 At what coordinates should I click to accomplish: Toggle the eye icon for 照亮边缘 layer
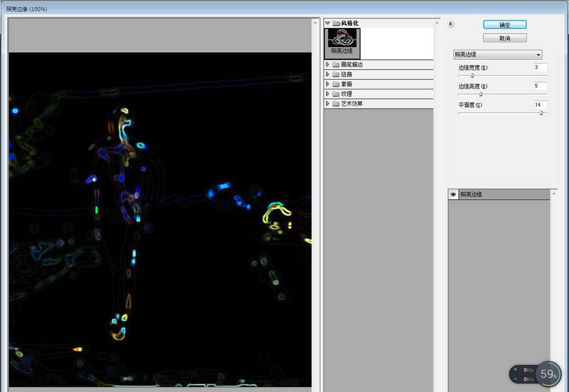453,194
